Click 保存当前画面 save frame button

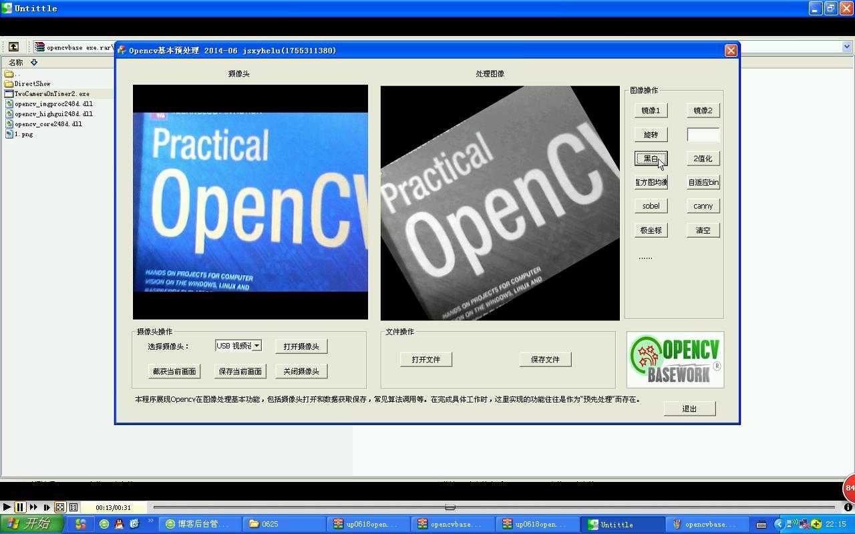[240, 372]
